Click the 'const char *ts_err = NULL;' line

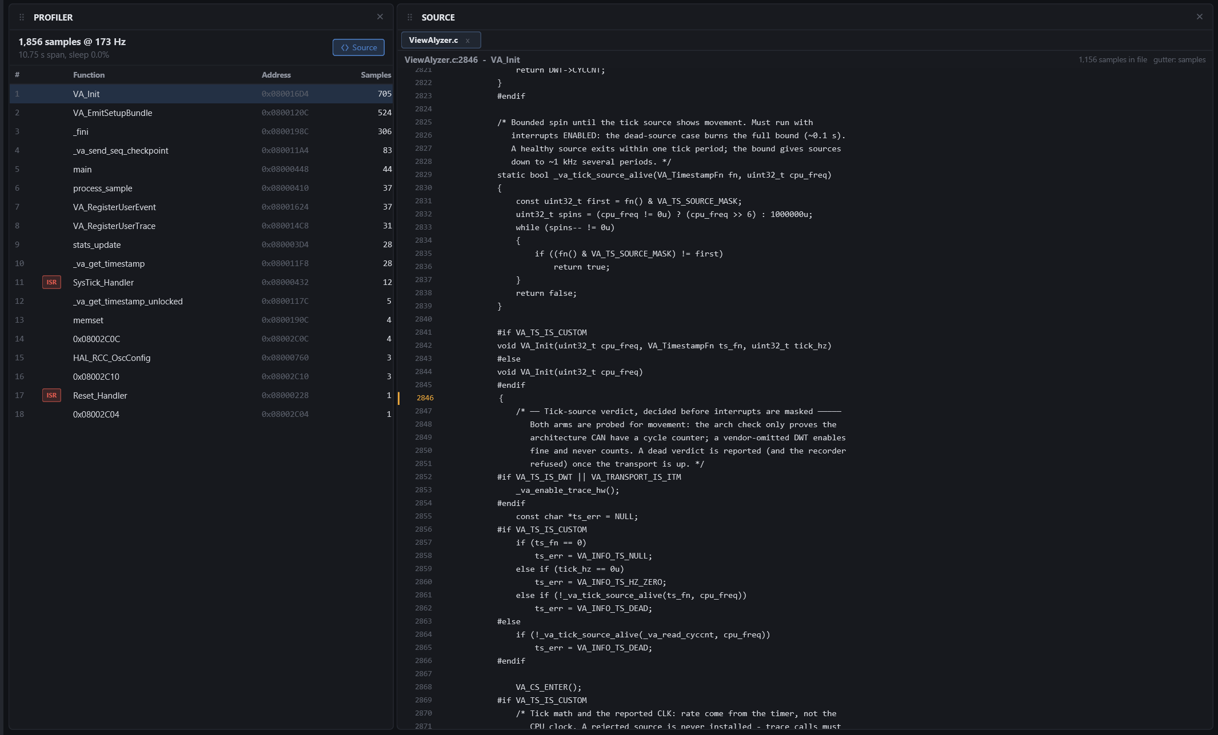tap(577, 516)
